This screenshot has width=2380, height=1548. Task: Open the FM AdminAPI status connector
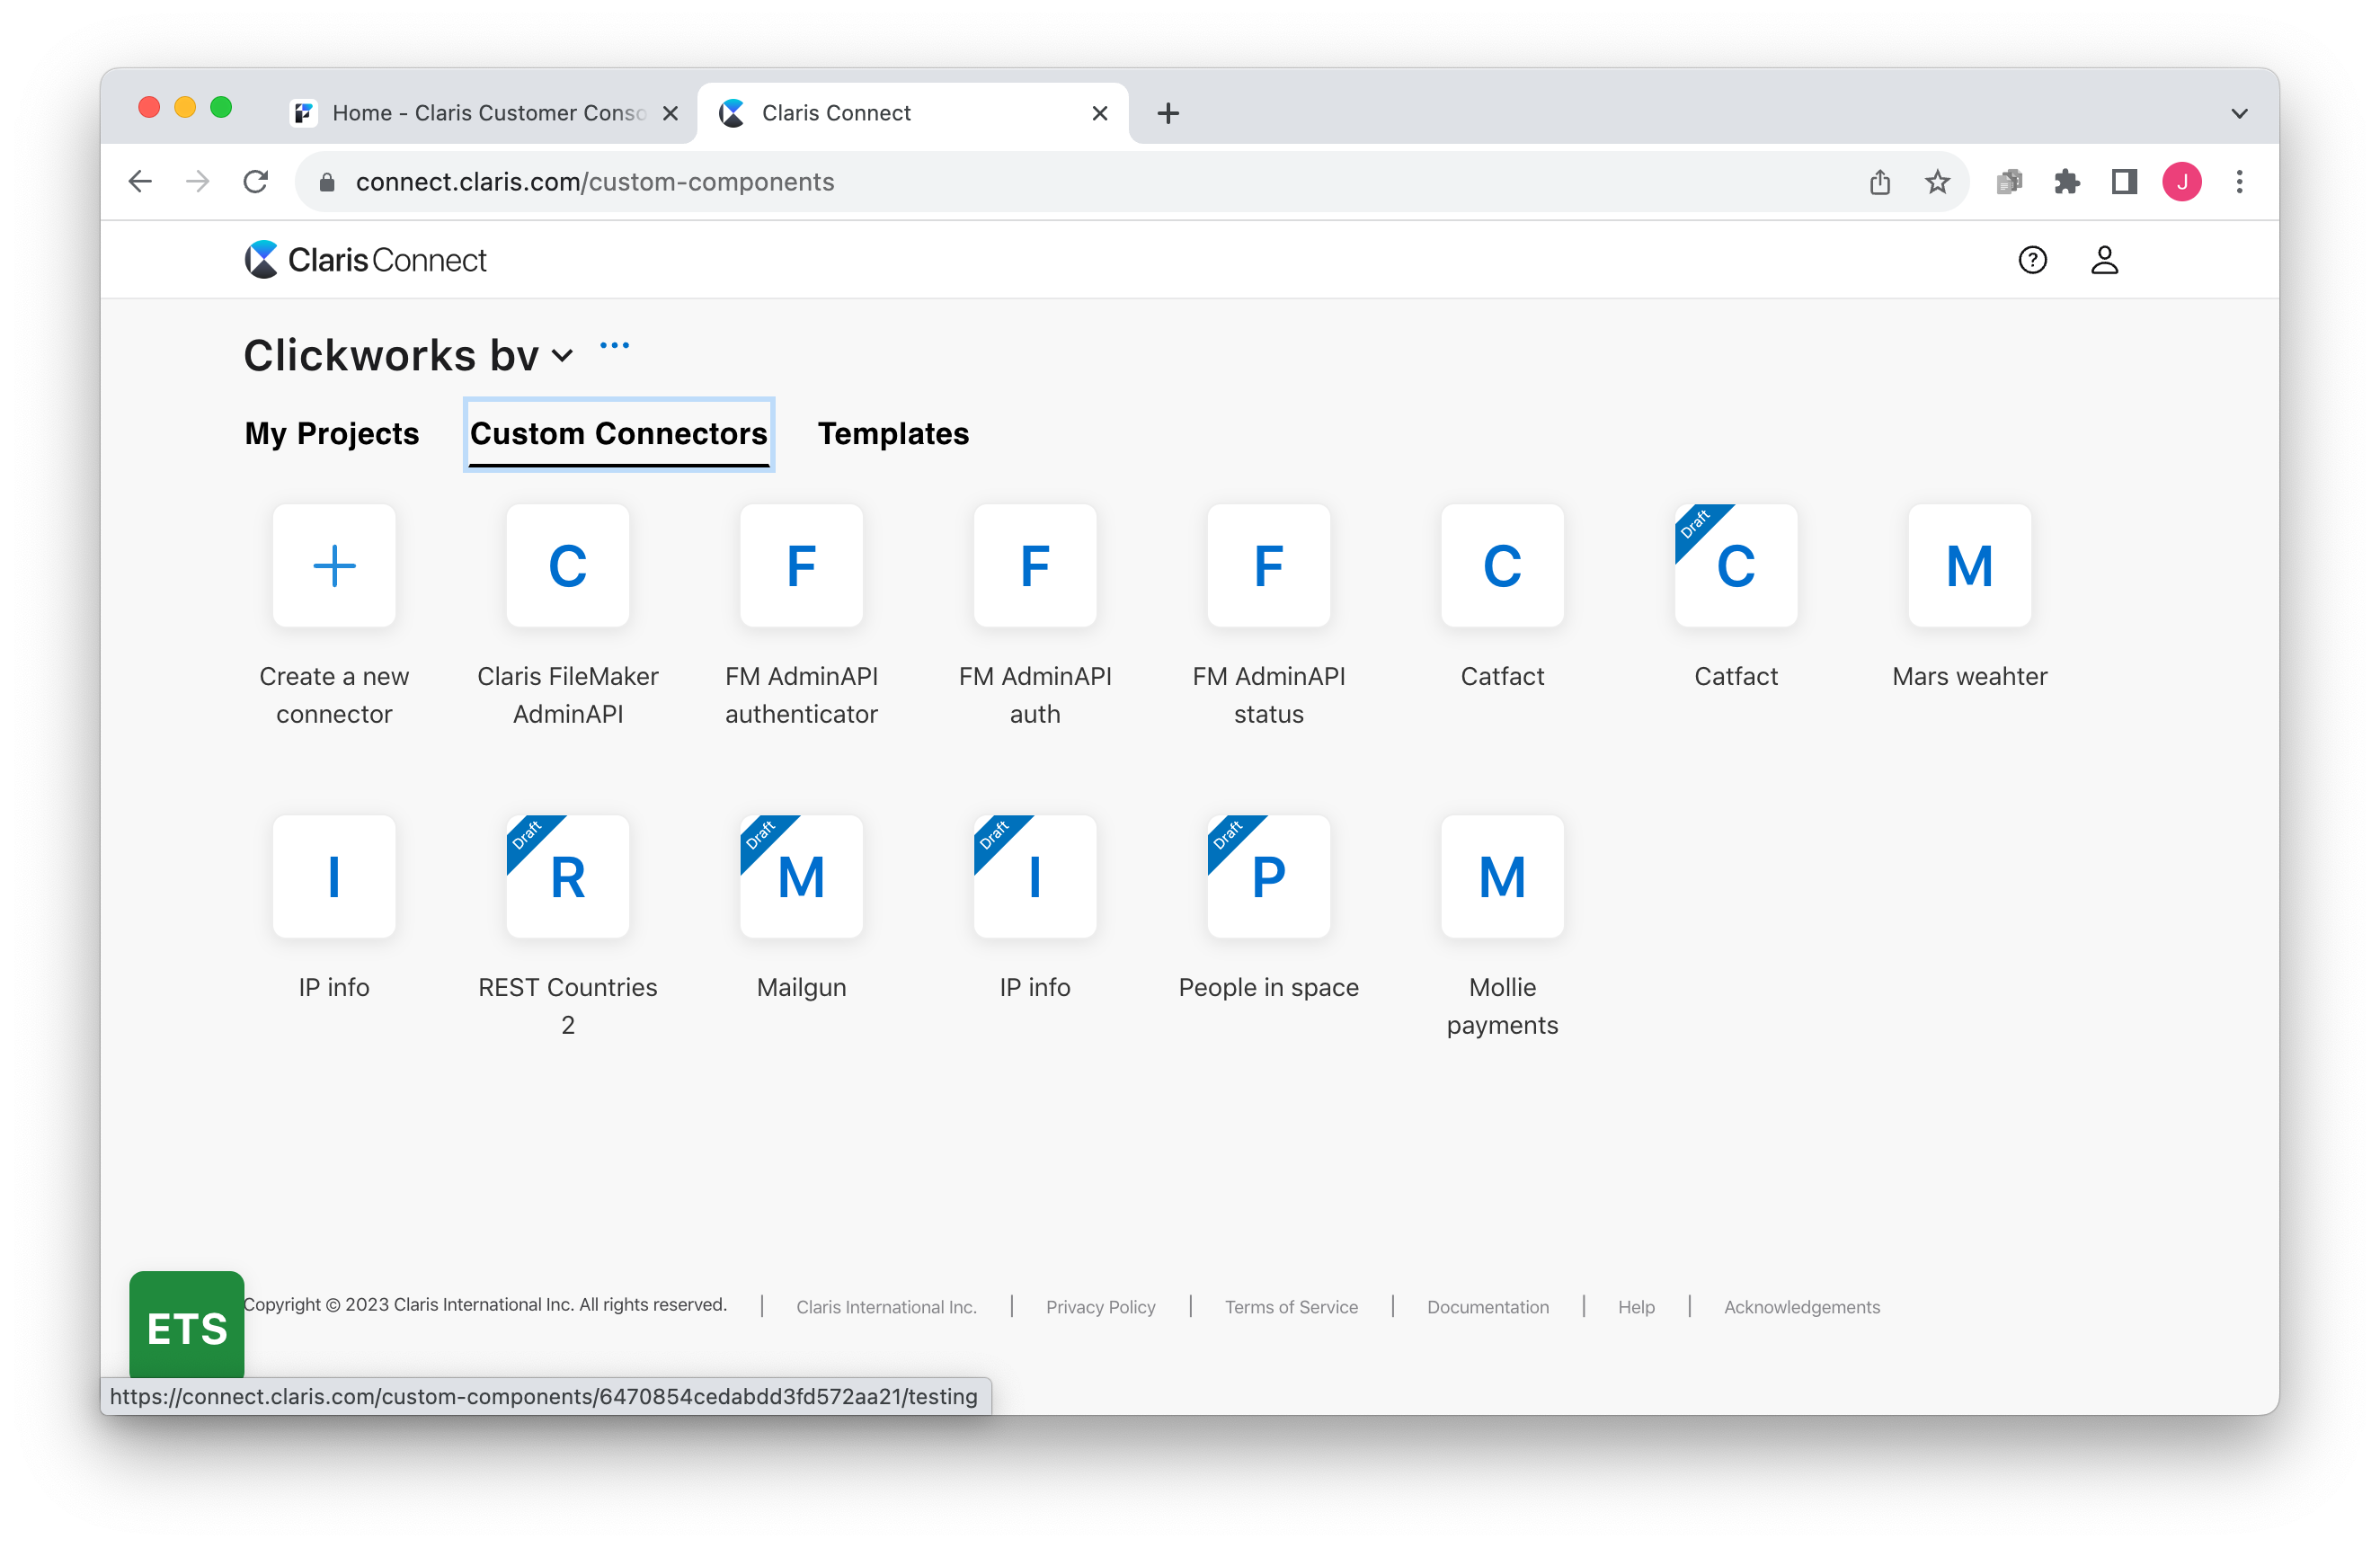pyautogui.click(x=1268, y=565)
